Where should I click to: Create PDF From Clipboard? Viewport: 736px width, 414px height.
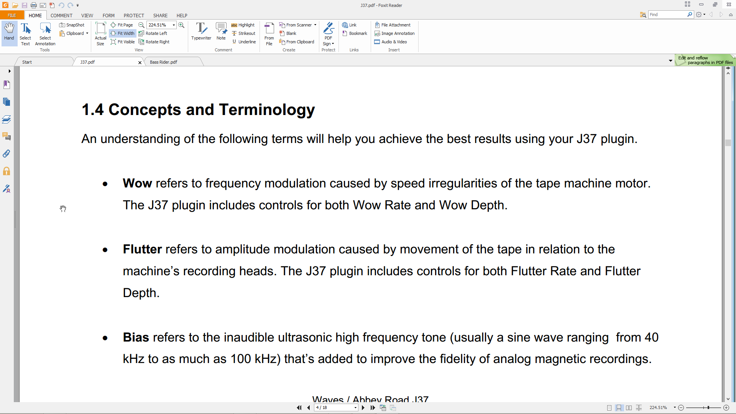297,42
